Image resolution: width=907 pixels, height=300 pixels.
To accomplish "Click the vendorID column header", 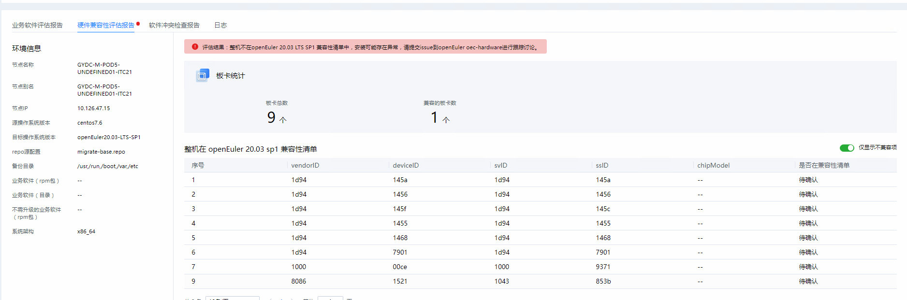I will pos(305,165).
